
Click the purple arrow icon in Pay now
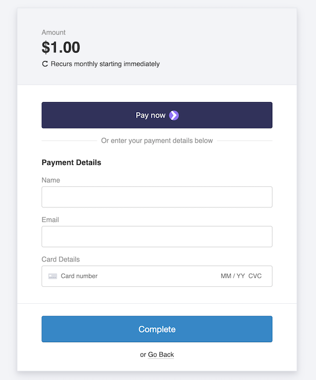[174, 115]
